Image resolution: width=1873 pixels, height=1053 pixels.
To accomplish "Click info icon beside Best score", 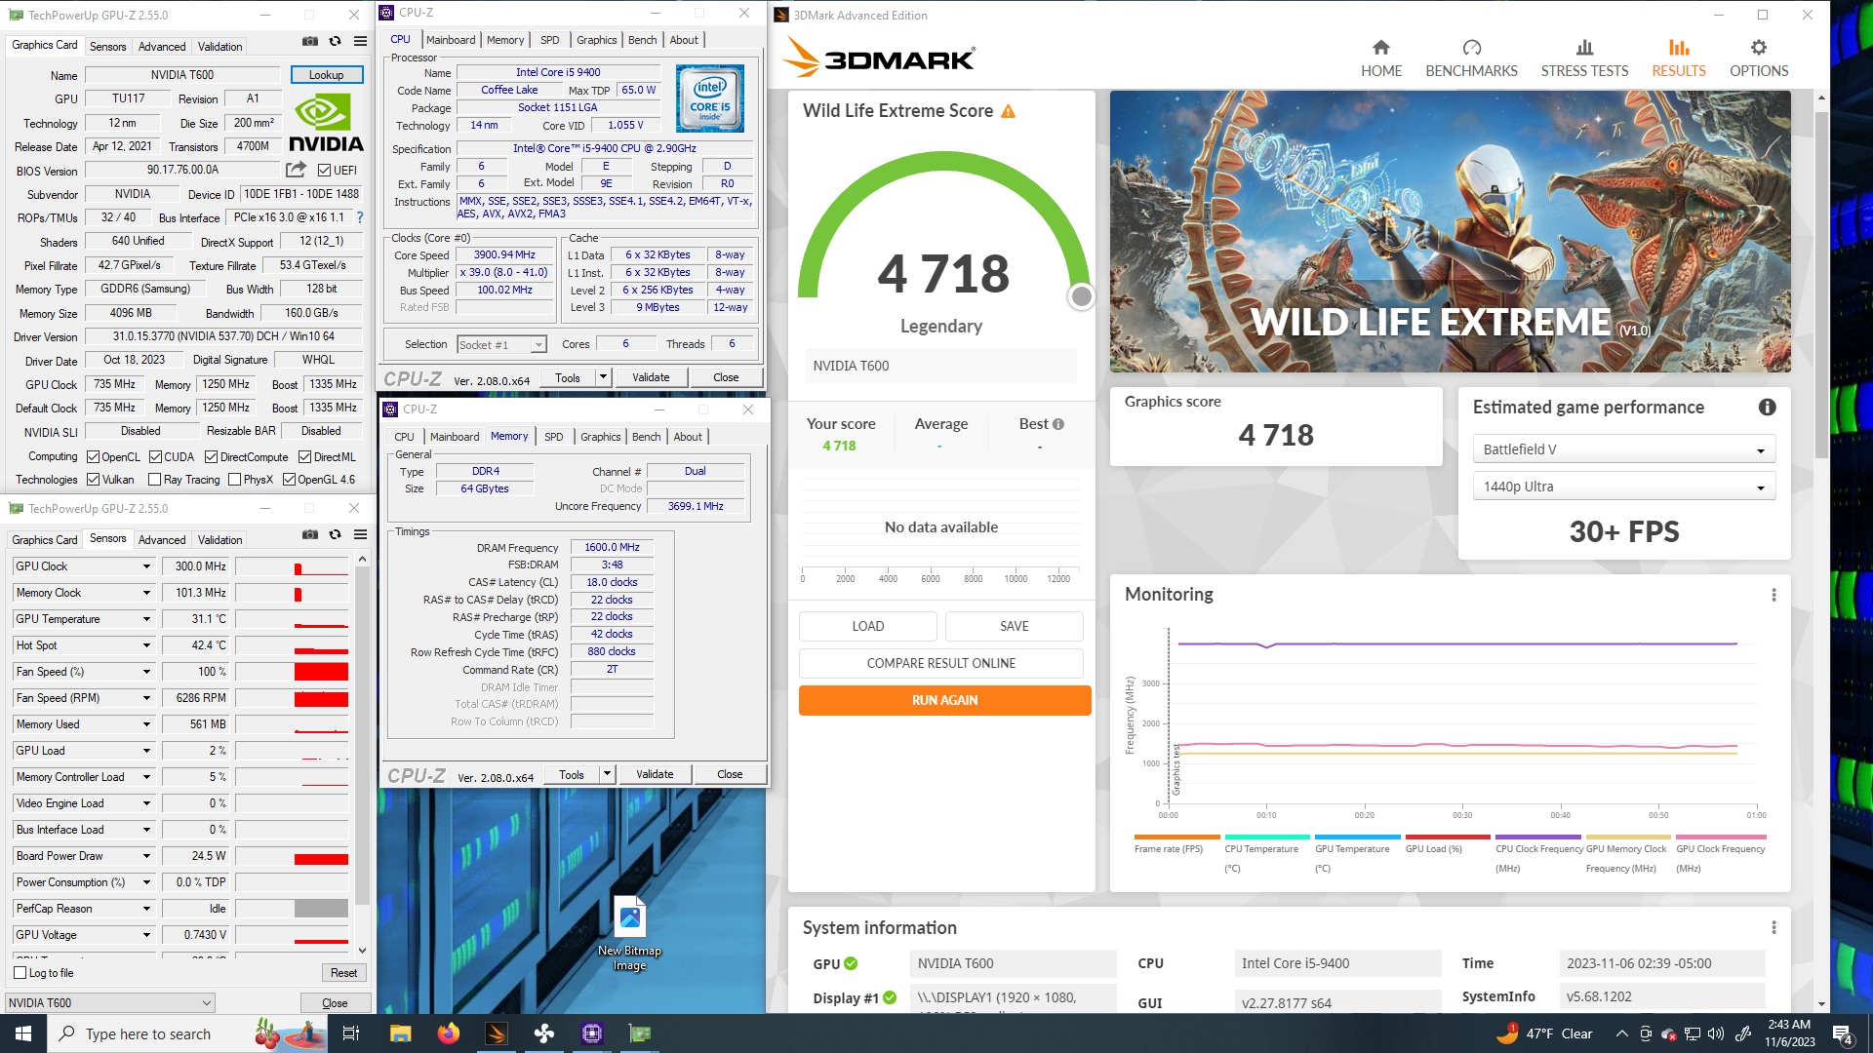I will coord(1058,424).
